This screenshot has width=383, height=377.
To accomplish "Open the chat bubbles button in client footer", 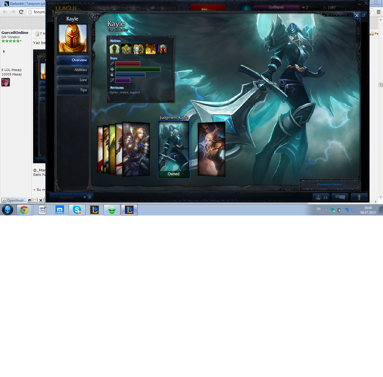I will (340, 197).
